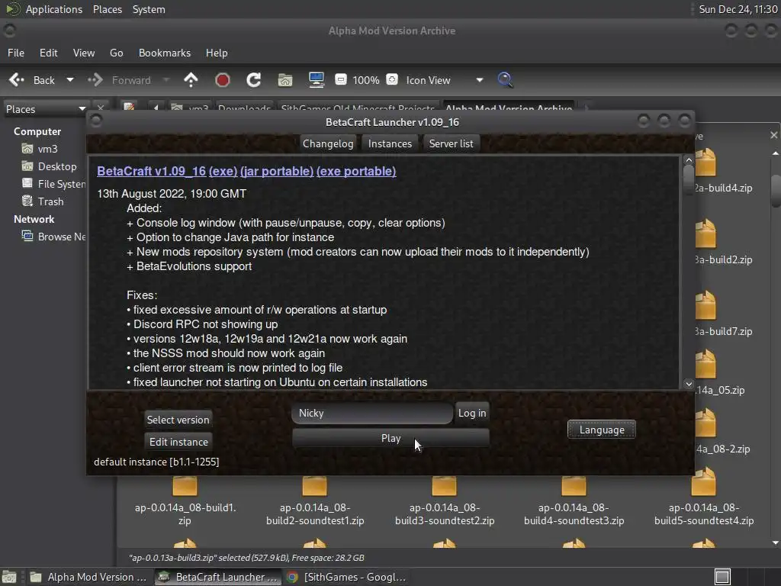781x586 pixels.
Task: Reload the current folder view
Action: (x=253, y=79)
